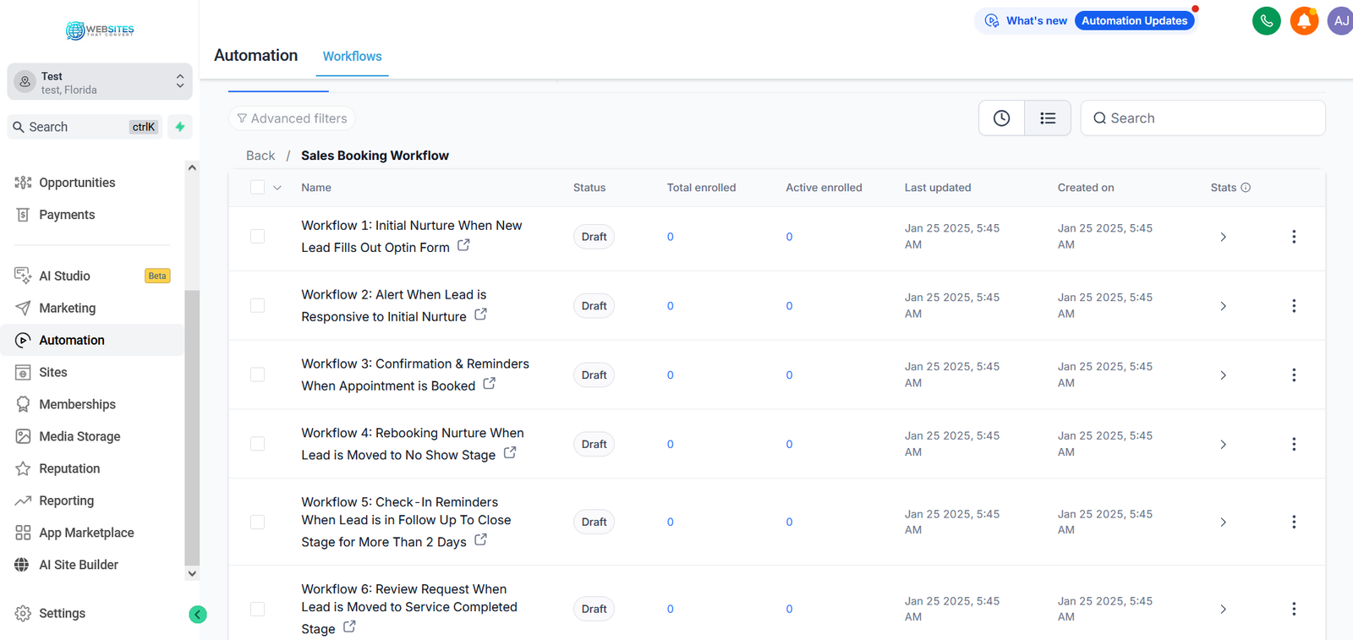This screenshot has height=640, width=1353.
Task: Expand stats arrow for Workflow 3
Action: click(x=1223, y=375)
